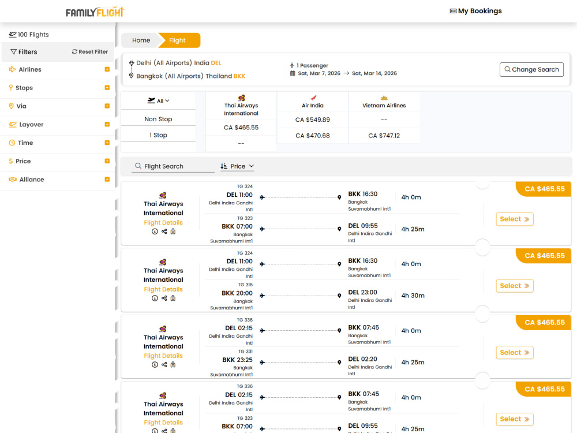Click share icon on TG 324 / TG 315 card
The width and height of the screenshot is (577, 433).
(x=164, y=298)
